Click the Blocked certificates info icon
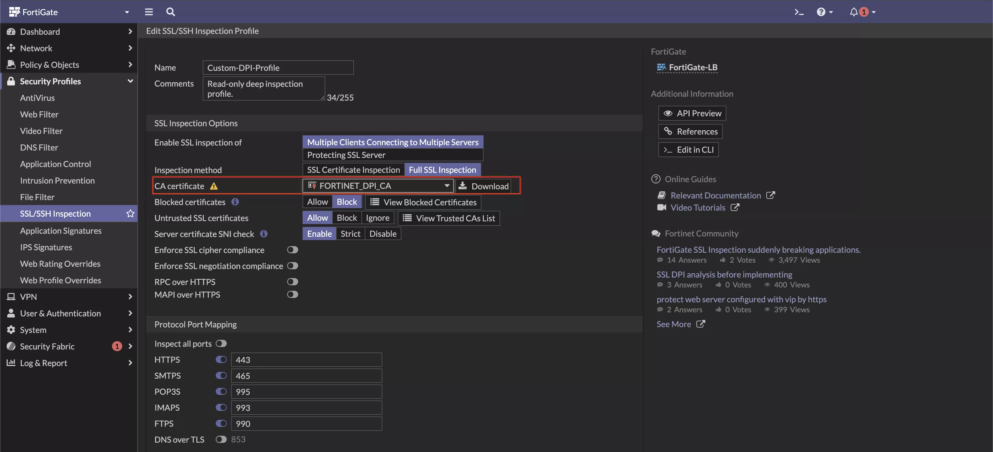Viewport: 993px width, 452px height. [x=235, y=202]
